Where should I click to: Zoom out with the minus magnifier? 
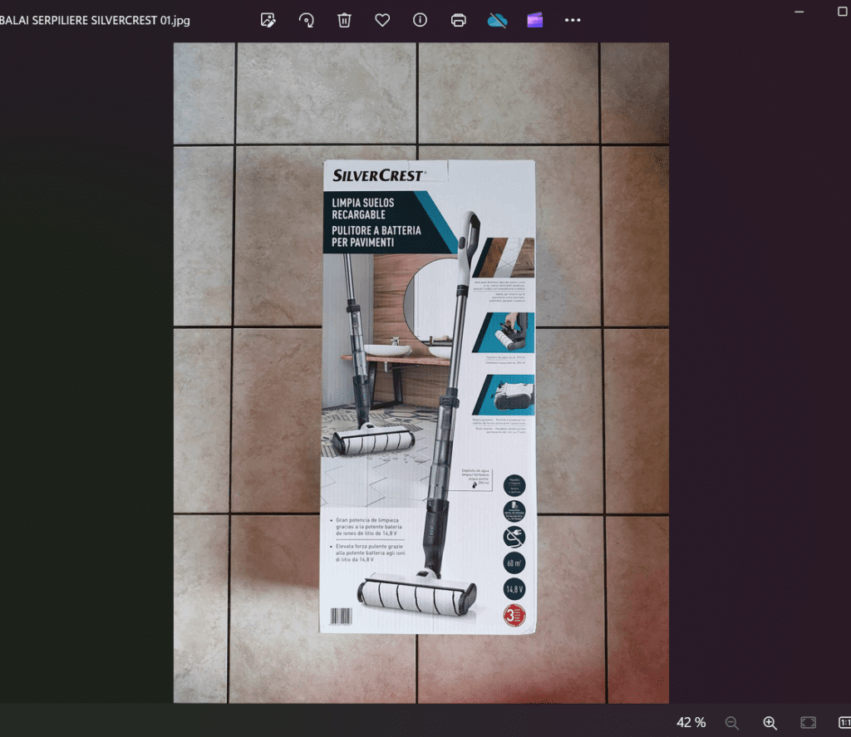tap(732, 722)
